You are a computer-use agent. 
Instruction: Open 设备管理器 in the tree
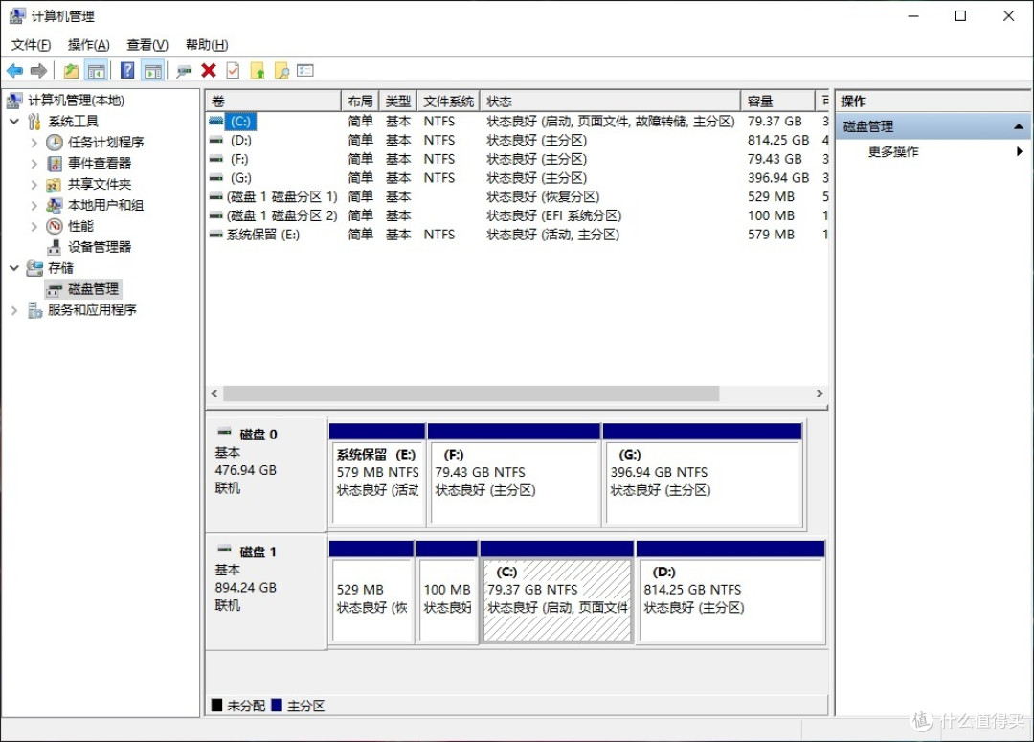[x=99, y=247]
